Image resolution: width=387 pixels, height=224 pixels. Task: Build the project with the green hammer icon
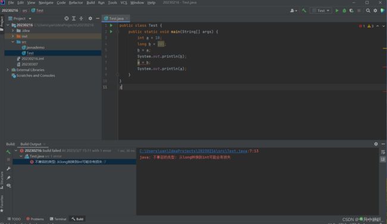coord(304,11)
